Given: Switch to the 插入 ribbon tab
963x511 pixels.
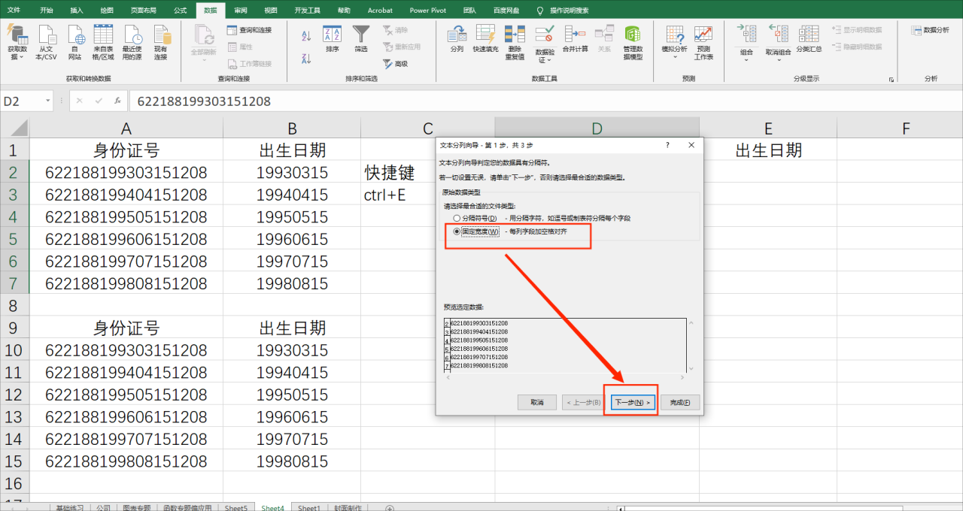Looking at the screenshot, I should (x=77, y=11).
